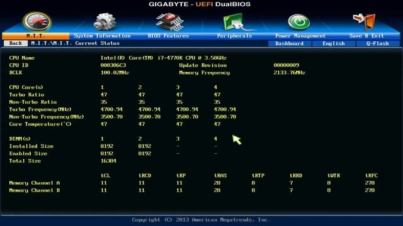Viewport: 403px width, 226px height.
Task: Click the Power Management green power icon
Action: pyautogui.click(x=298, y=22)
